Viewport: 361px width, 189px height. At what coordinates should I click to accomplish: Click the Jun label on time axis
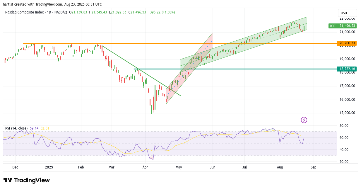[x=213, y=167]
